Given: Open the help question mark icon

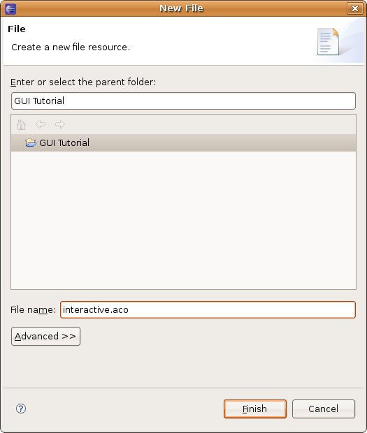Looking at the screenshot, I should click(21, 409).
